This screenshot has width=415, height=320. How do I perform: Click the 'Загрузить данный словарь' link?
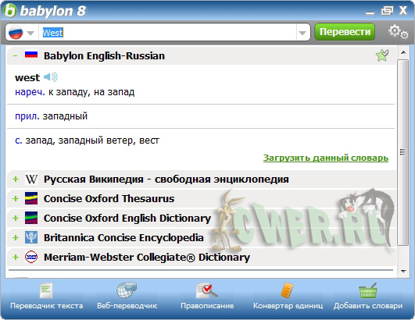pyautogui.click(x=326, y=158)
